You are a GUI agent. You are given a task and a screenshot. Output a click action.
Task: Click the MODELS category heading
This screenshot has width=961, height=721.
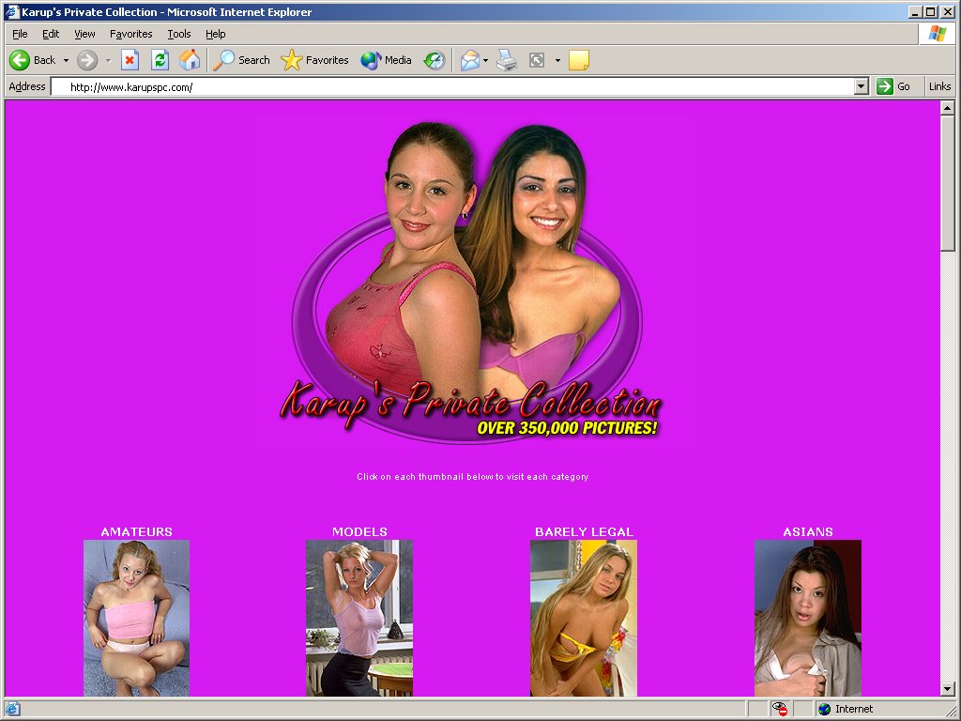coord(359,531)
